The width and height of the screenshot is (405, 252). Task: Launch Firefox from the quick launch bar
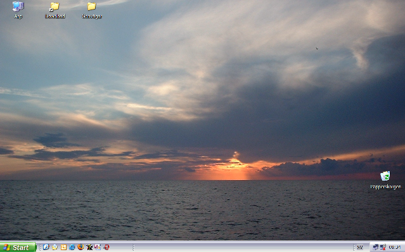80,247
